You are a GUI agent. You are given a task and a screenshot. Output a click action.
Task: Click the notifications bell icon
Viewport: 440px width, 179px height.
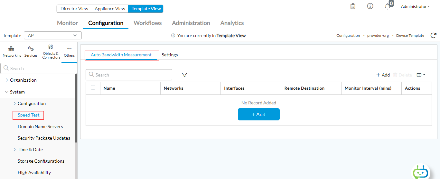(x=388, y=6)
